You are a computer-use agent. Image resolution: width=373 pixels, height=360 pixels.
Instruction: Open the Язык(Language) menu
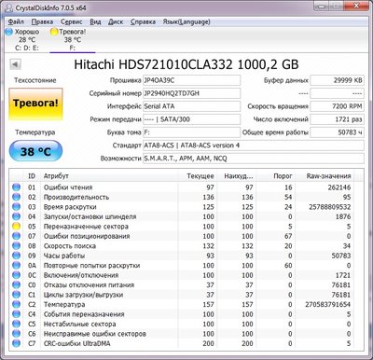tap(186, 21)
